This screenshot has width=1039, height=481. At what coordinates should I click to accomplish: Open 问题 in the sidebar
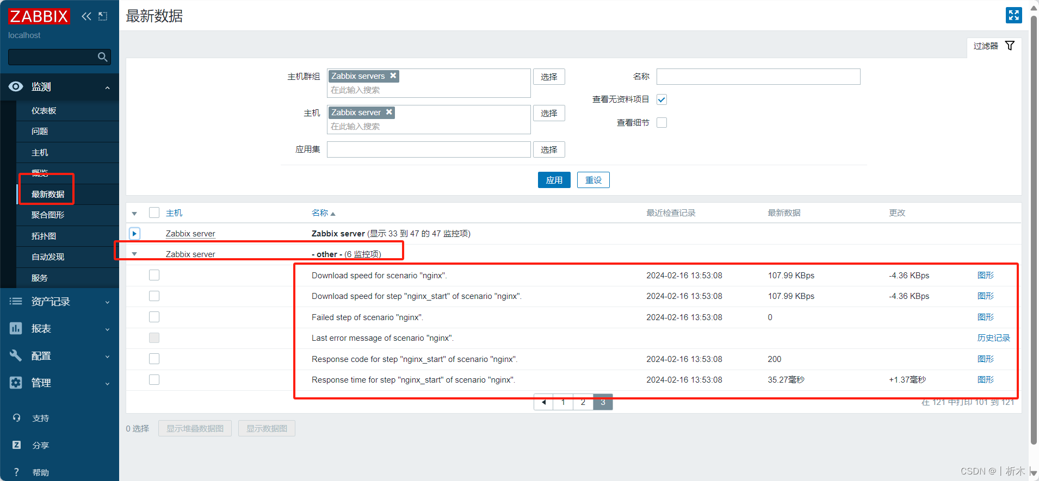(x=40, y=131)
